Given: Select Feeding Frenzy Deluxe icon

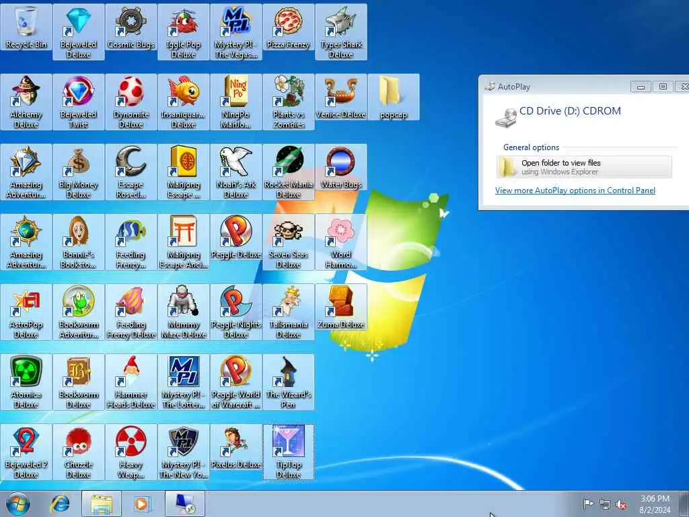Looking at the screenshot, I should click(131, 312).
